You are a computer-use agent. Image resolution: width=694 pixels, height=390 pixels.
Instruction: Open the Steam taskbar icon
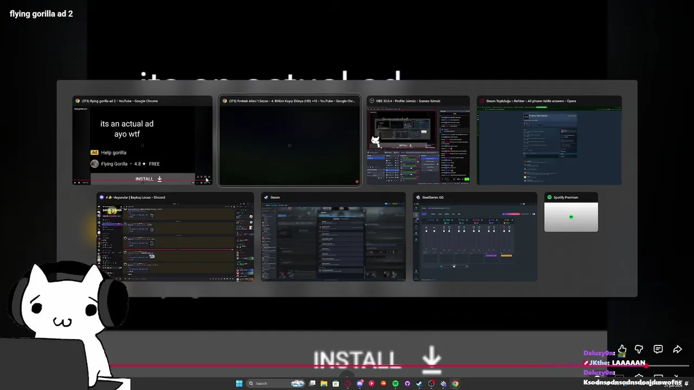tap(419, 383)
